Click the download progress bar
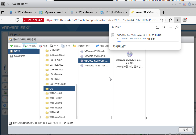The width and height of the screenshot is (196, 135). pyautogui.click(x=148, y=41)
